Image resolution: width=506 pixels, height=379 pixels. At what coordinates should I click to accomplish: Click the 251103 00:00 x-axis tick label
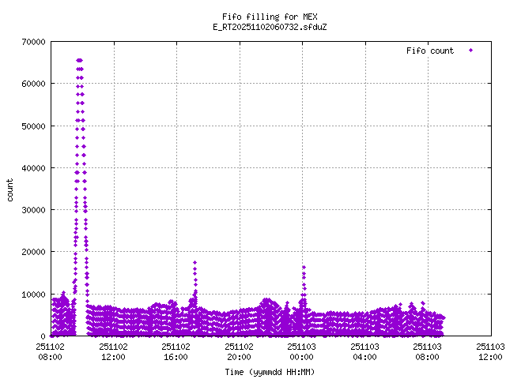point(301,351)
